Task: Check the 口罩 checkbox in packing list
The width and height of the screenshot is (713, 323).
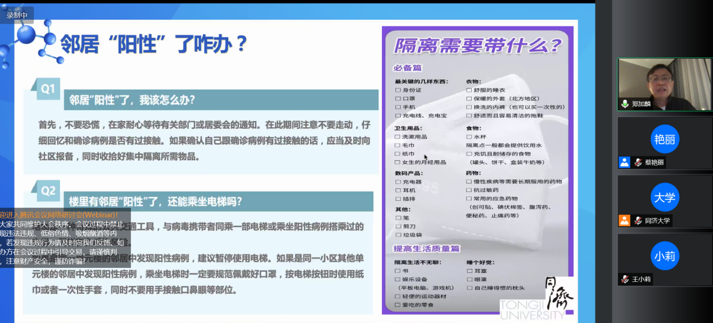Action: click(398, 98)
